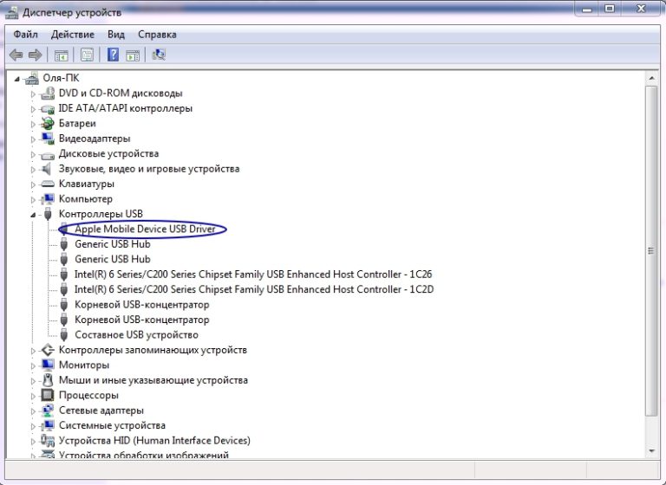Viewport: 666px width, 485px height.
Task: Open the Действие menu
Action: 73,34
